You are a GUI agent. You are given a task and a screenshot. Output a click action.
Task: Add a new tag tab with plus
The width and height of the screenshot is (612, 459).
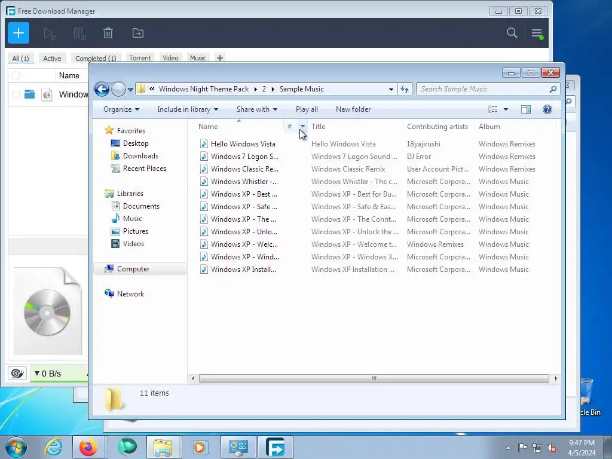pos(220,58)
